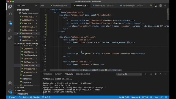Click into terminal input cursor line
The width and height of the screenshot is (176, 99).
click(x=43, y=94)
